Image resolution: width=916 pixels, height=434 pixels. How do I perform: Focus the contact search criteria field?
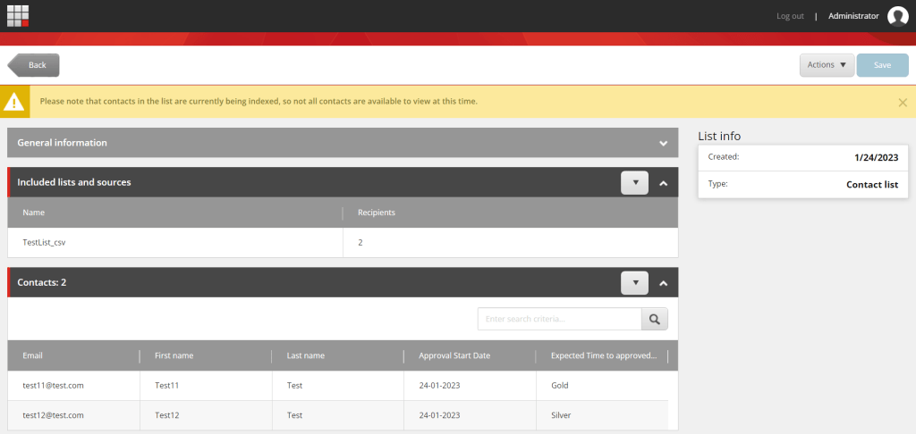pyautogui.click(x=559, y=319)
